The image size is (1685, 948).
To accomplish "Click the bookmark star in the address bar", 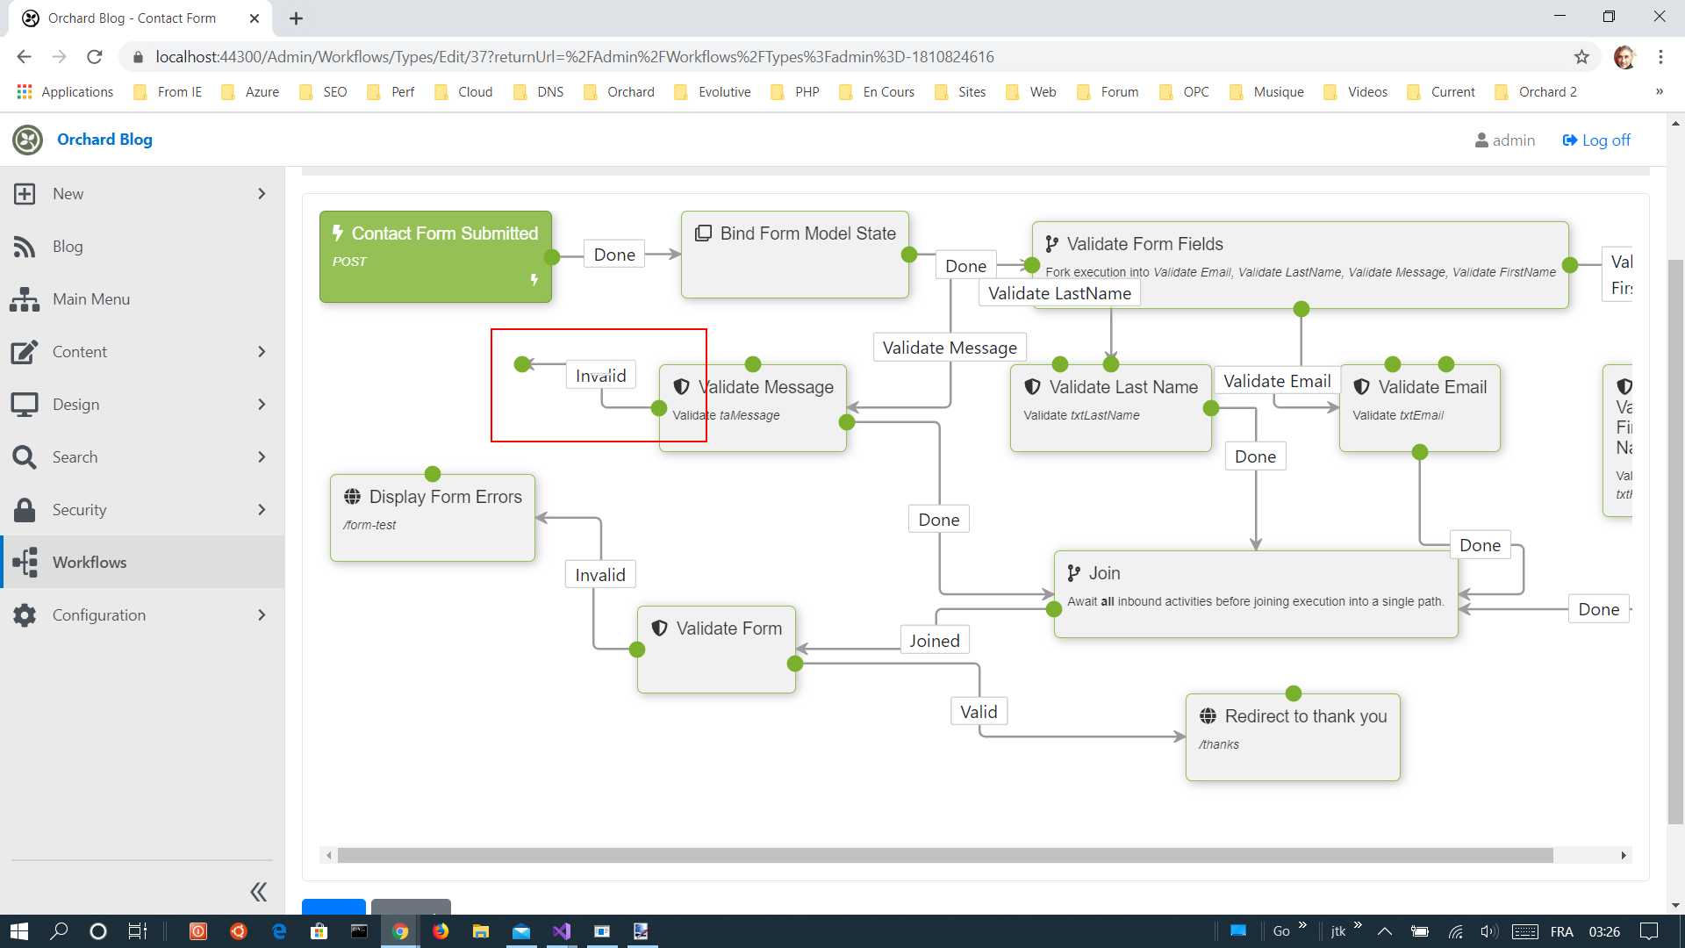I will point(1582,56).
